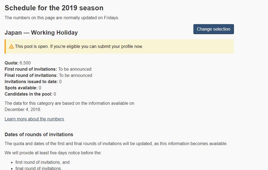Click the First round of invitations label

tap(31, 69)
